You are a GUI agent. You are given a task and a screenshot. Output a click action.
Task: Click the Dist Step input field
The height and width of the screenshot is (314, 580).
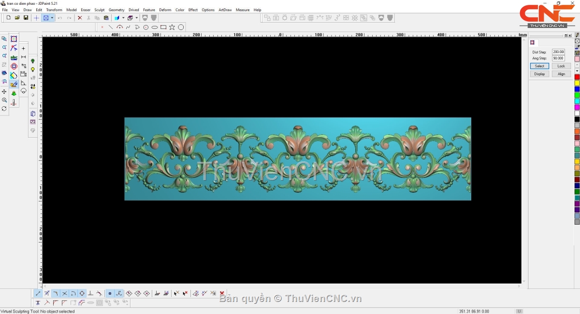pyautogui.click(x=558, y=52)
